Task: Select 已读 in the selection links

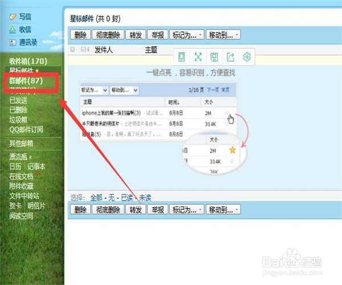Action: point(127,198)
